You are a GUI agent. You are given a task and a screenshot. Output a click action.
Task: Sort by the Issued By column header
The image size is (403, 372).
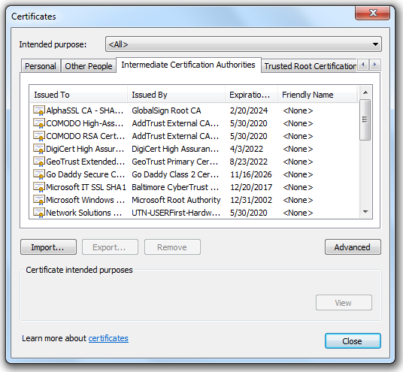tap(176, 95)
